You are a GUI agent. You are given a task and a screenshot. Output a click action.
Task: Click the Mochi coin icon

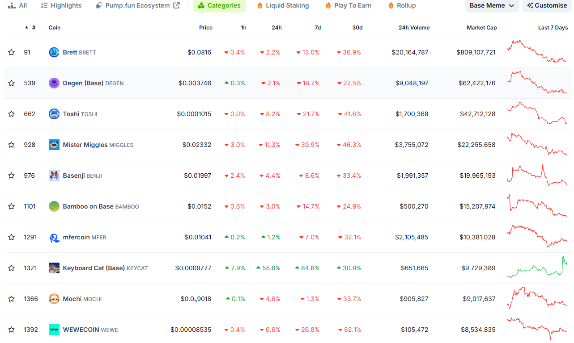(x=54, y=299)
